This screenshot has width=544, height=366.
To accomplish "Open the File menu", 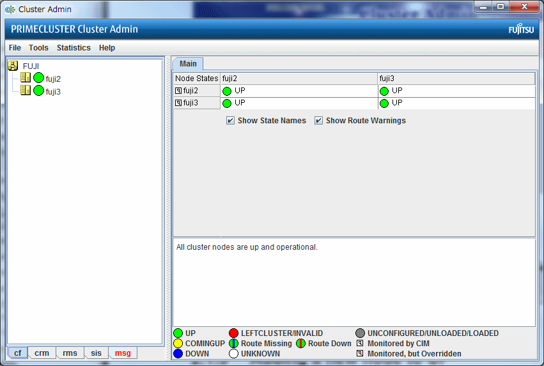I will [15, 48].
